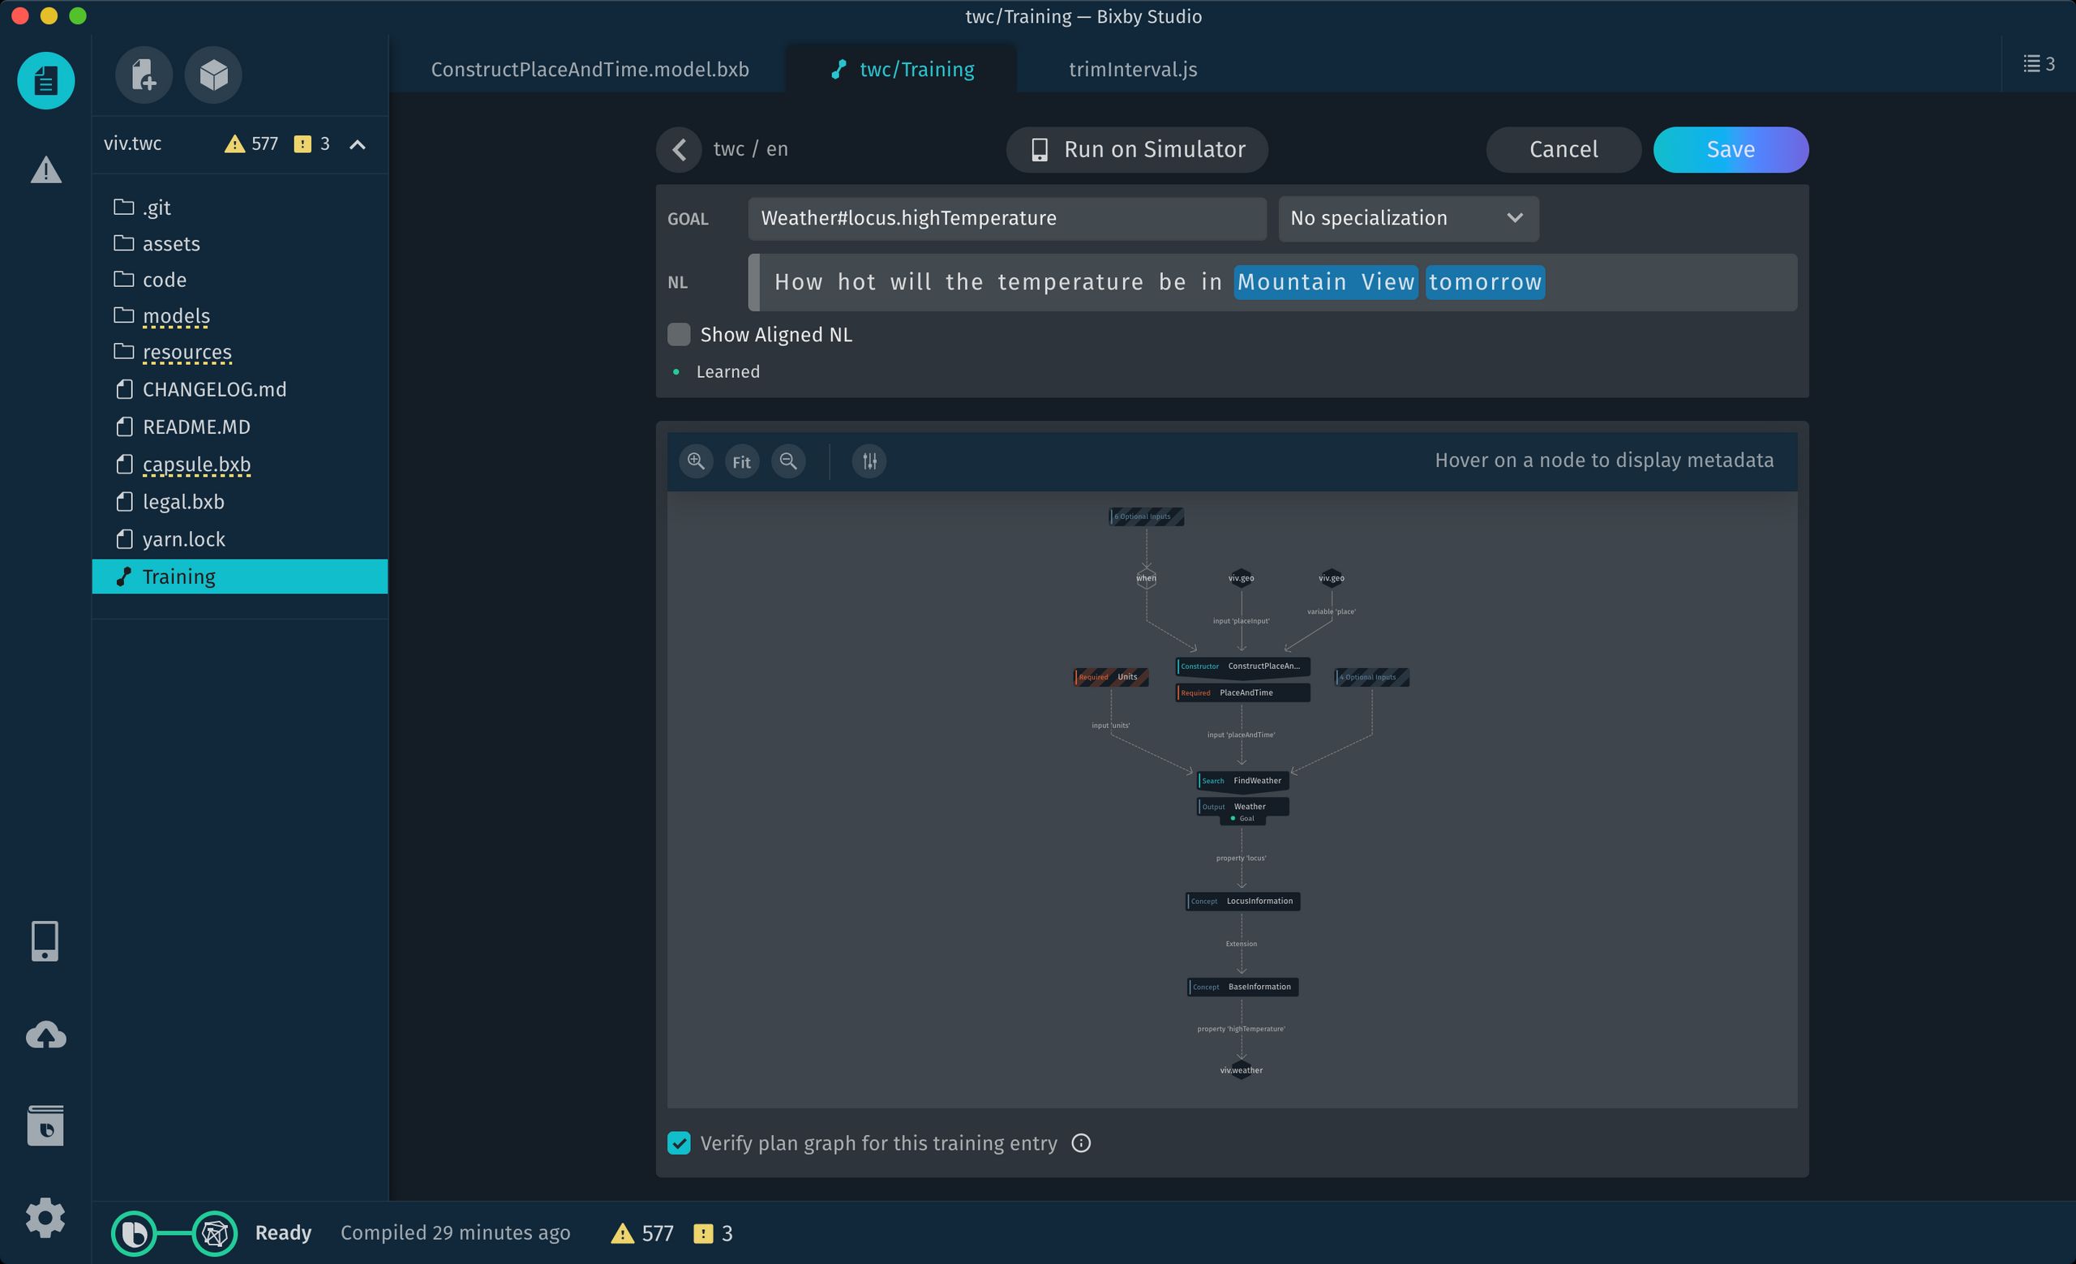Image resolution: width=2076 pixels, height=1264 pixels.
Task: Select the tomorrow annotation
Action: tap(1485, 282)
